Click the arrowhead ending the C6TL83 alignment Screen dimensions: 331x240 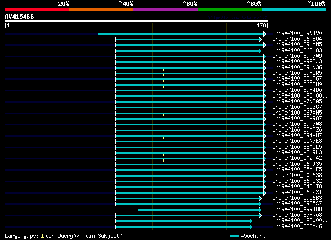pyautogui.click(x=260, y=51)
